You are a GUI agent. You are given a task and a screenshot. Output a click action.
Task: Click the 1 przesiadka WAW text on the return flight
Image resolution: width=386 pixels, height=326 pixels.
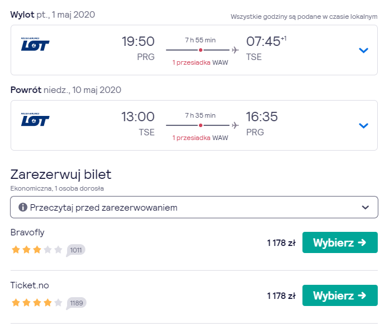[x=200, y=138]
